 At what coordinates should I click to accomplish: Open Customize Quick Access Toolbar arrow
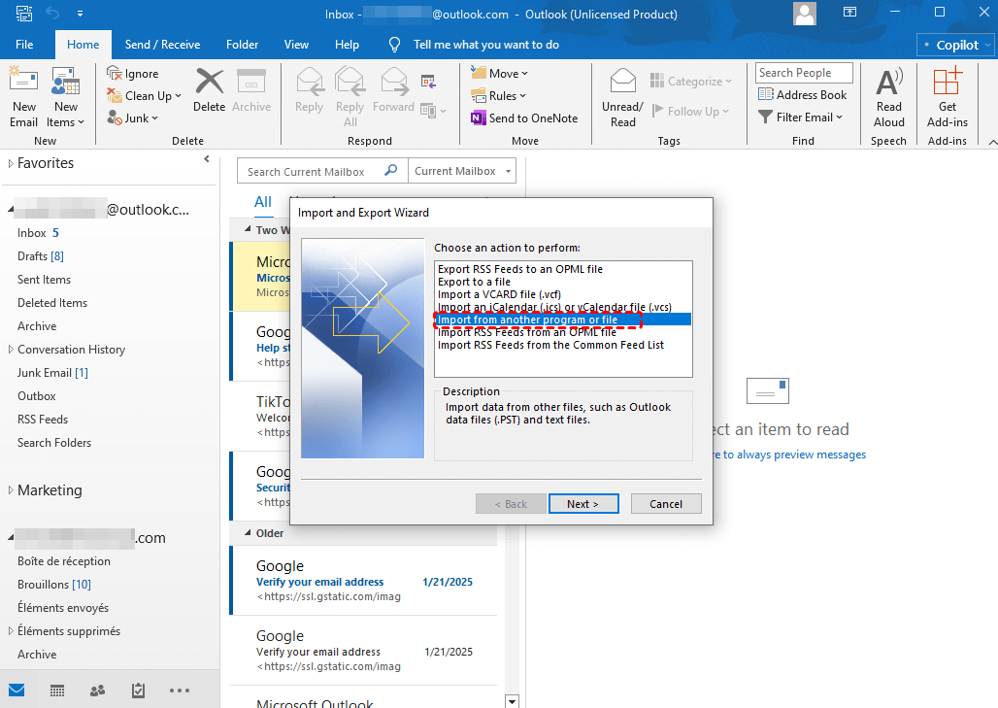(x=80, y=14)
